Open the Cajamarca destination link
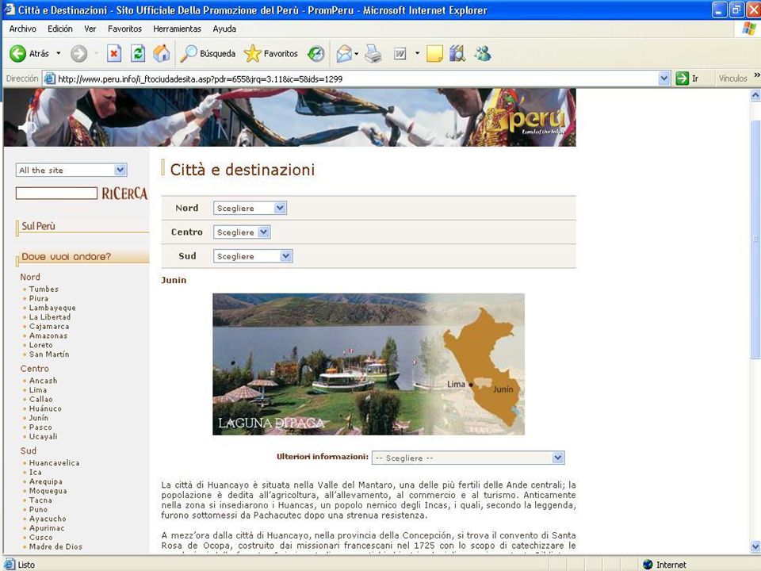Image resolution: width=761 pixels, height=571 pixels. [x=49, y=326]
